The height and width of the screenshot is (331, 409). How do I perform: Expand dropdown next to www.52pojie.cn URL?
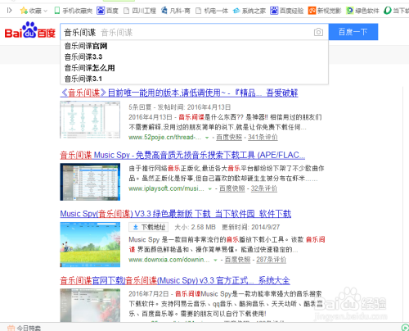(207, 138)
